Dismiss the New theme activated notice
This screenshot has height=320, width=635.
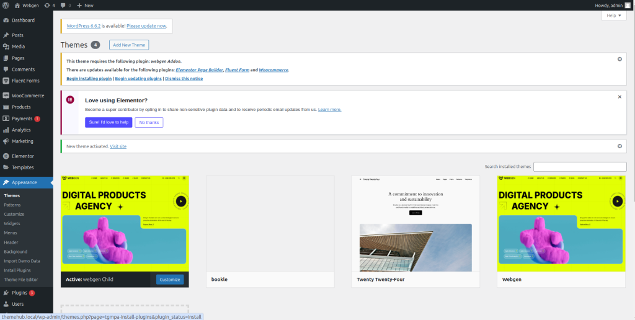(x=619, y=146)
